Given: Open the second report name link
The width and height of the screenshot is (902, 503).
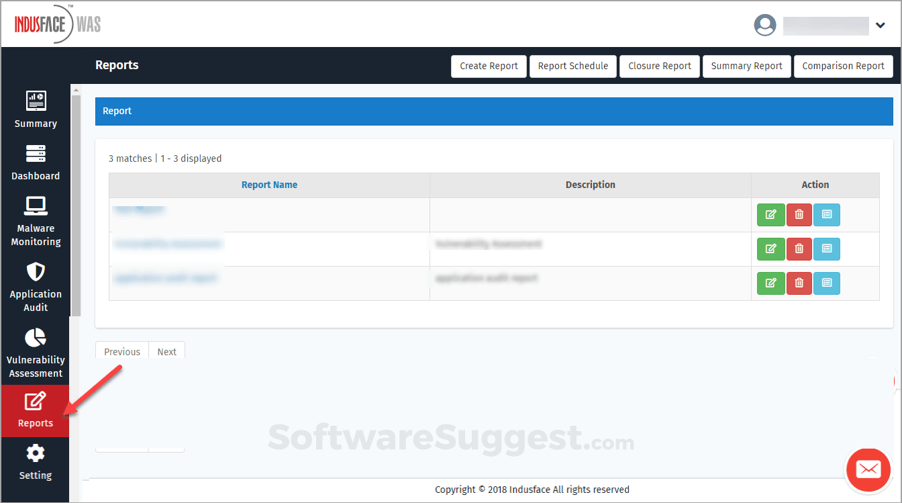Looking at the screenshot, I should click(168, 243).
